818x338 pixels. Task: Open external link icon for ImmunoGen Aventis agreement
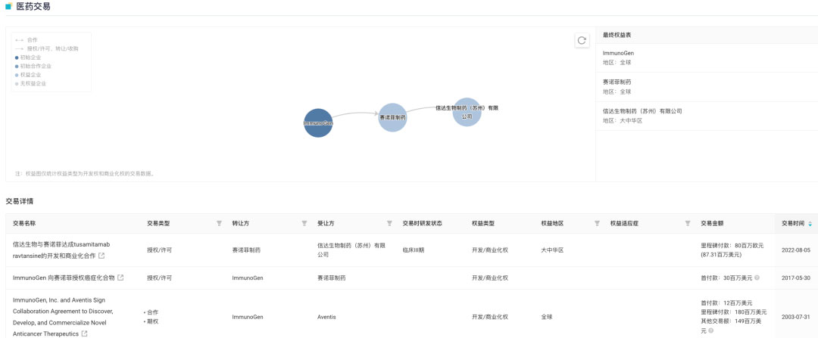[85, 333]
